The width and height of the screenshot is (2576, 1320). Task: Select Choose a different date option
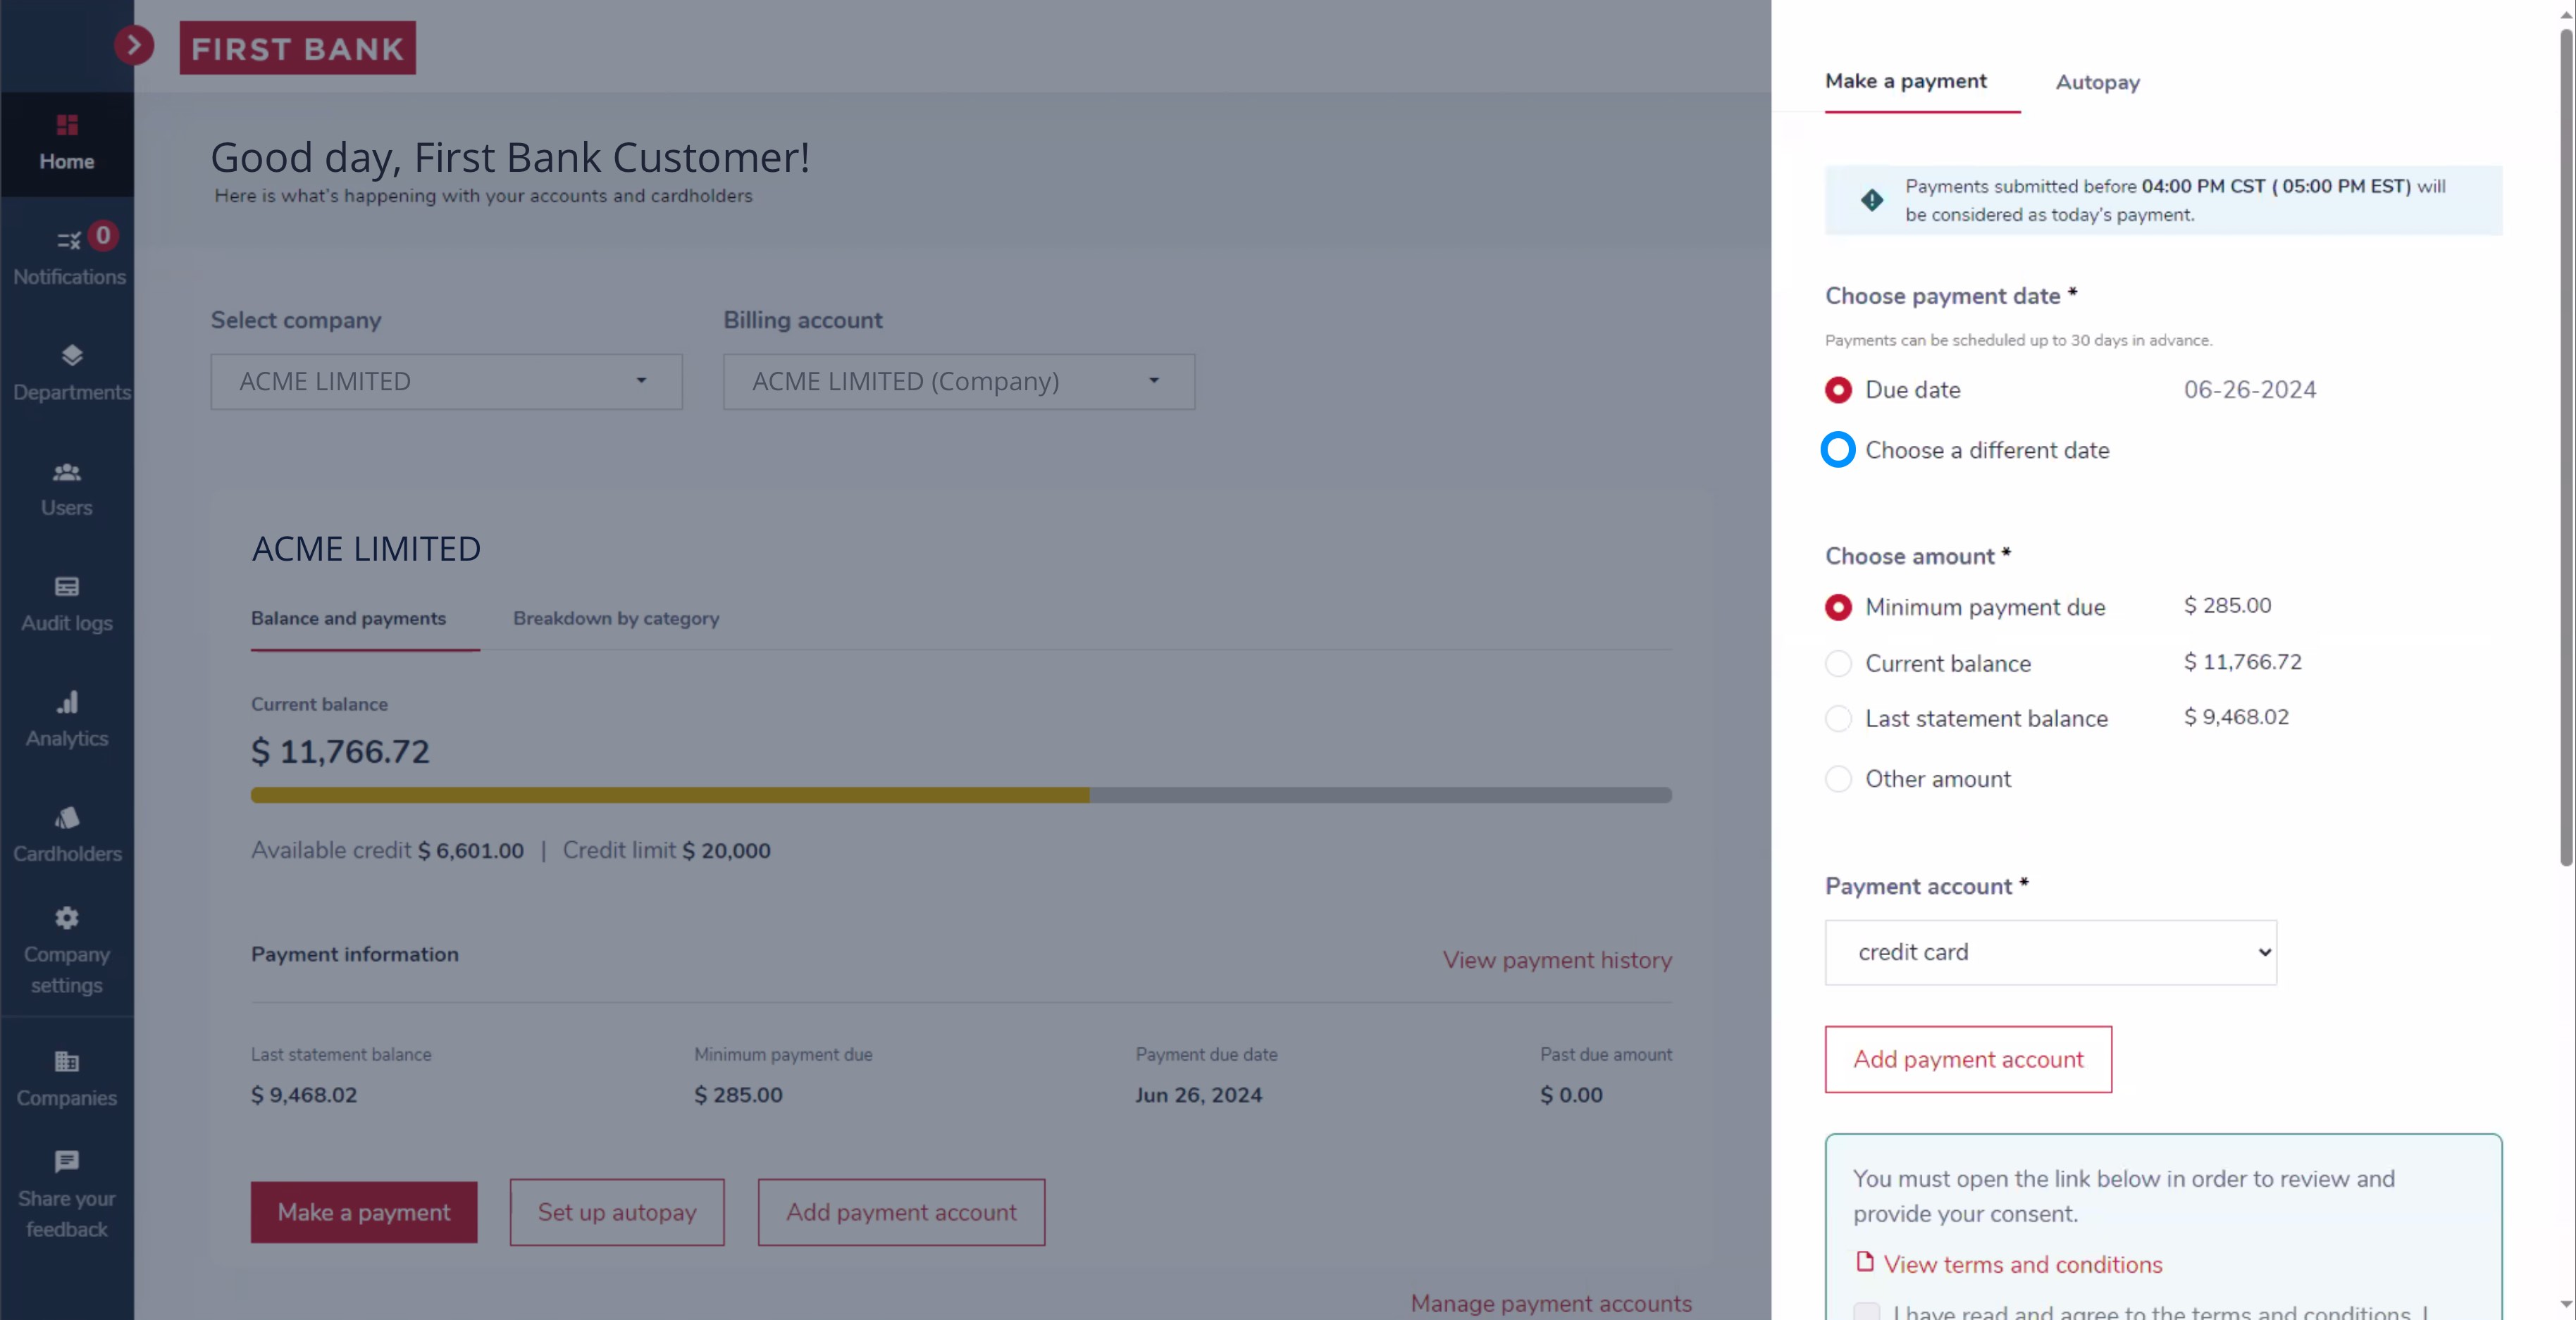tap(1837, 448)
